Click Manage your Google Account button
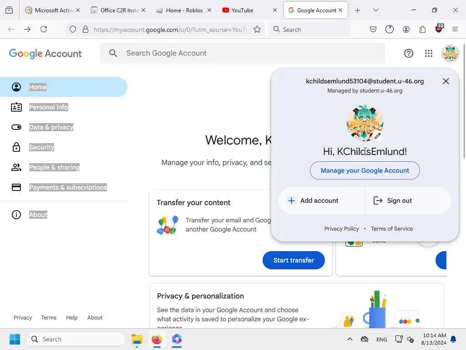Screen dimensions: 466x350 coord(365,170)
